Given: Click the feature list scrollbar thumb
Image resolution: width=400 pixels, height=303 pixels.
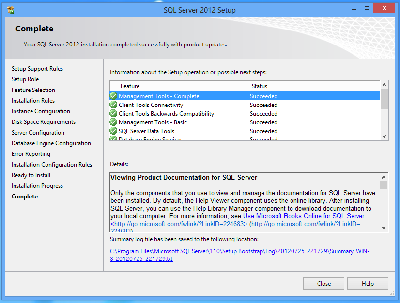Looking at the screenshot, I should (384, 99).
